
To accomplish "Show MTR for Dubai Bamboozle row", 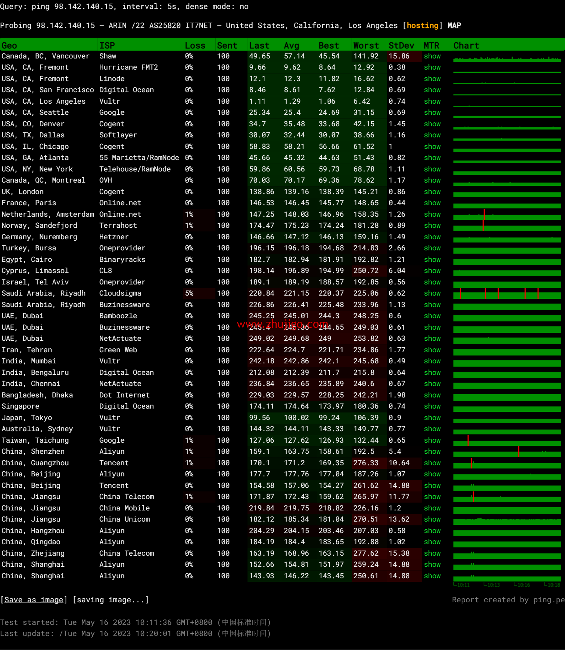I will click(x=432, y=316).
